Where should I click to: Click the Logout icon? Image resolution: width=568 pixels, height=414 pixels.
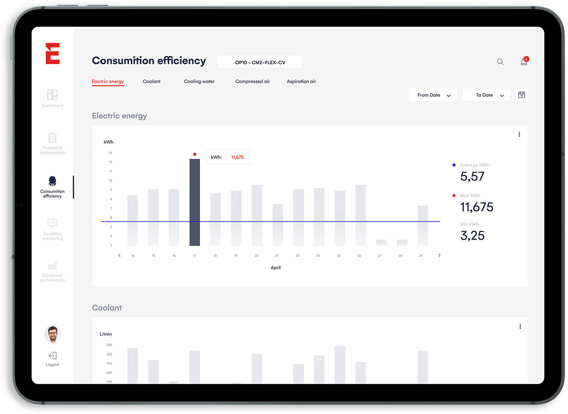click(52, 356)
